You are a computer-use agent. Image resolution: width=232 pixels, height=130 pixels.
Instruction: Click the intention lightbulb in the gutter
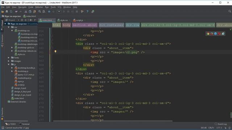tap(55, 51)
